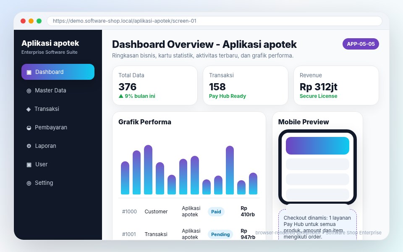Image resolution: width=403 pixels, height=252 pixels.
Task: Click the Transaksi cell in row #1001
Action: click(x=156, y=234)
